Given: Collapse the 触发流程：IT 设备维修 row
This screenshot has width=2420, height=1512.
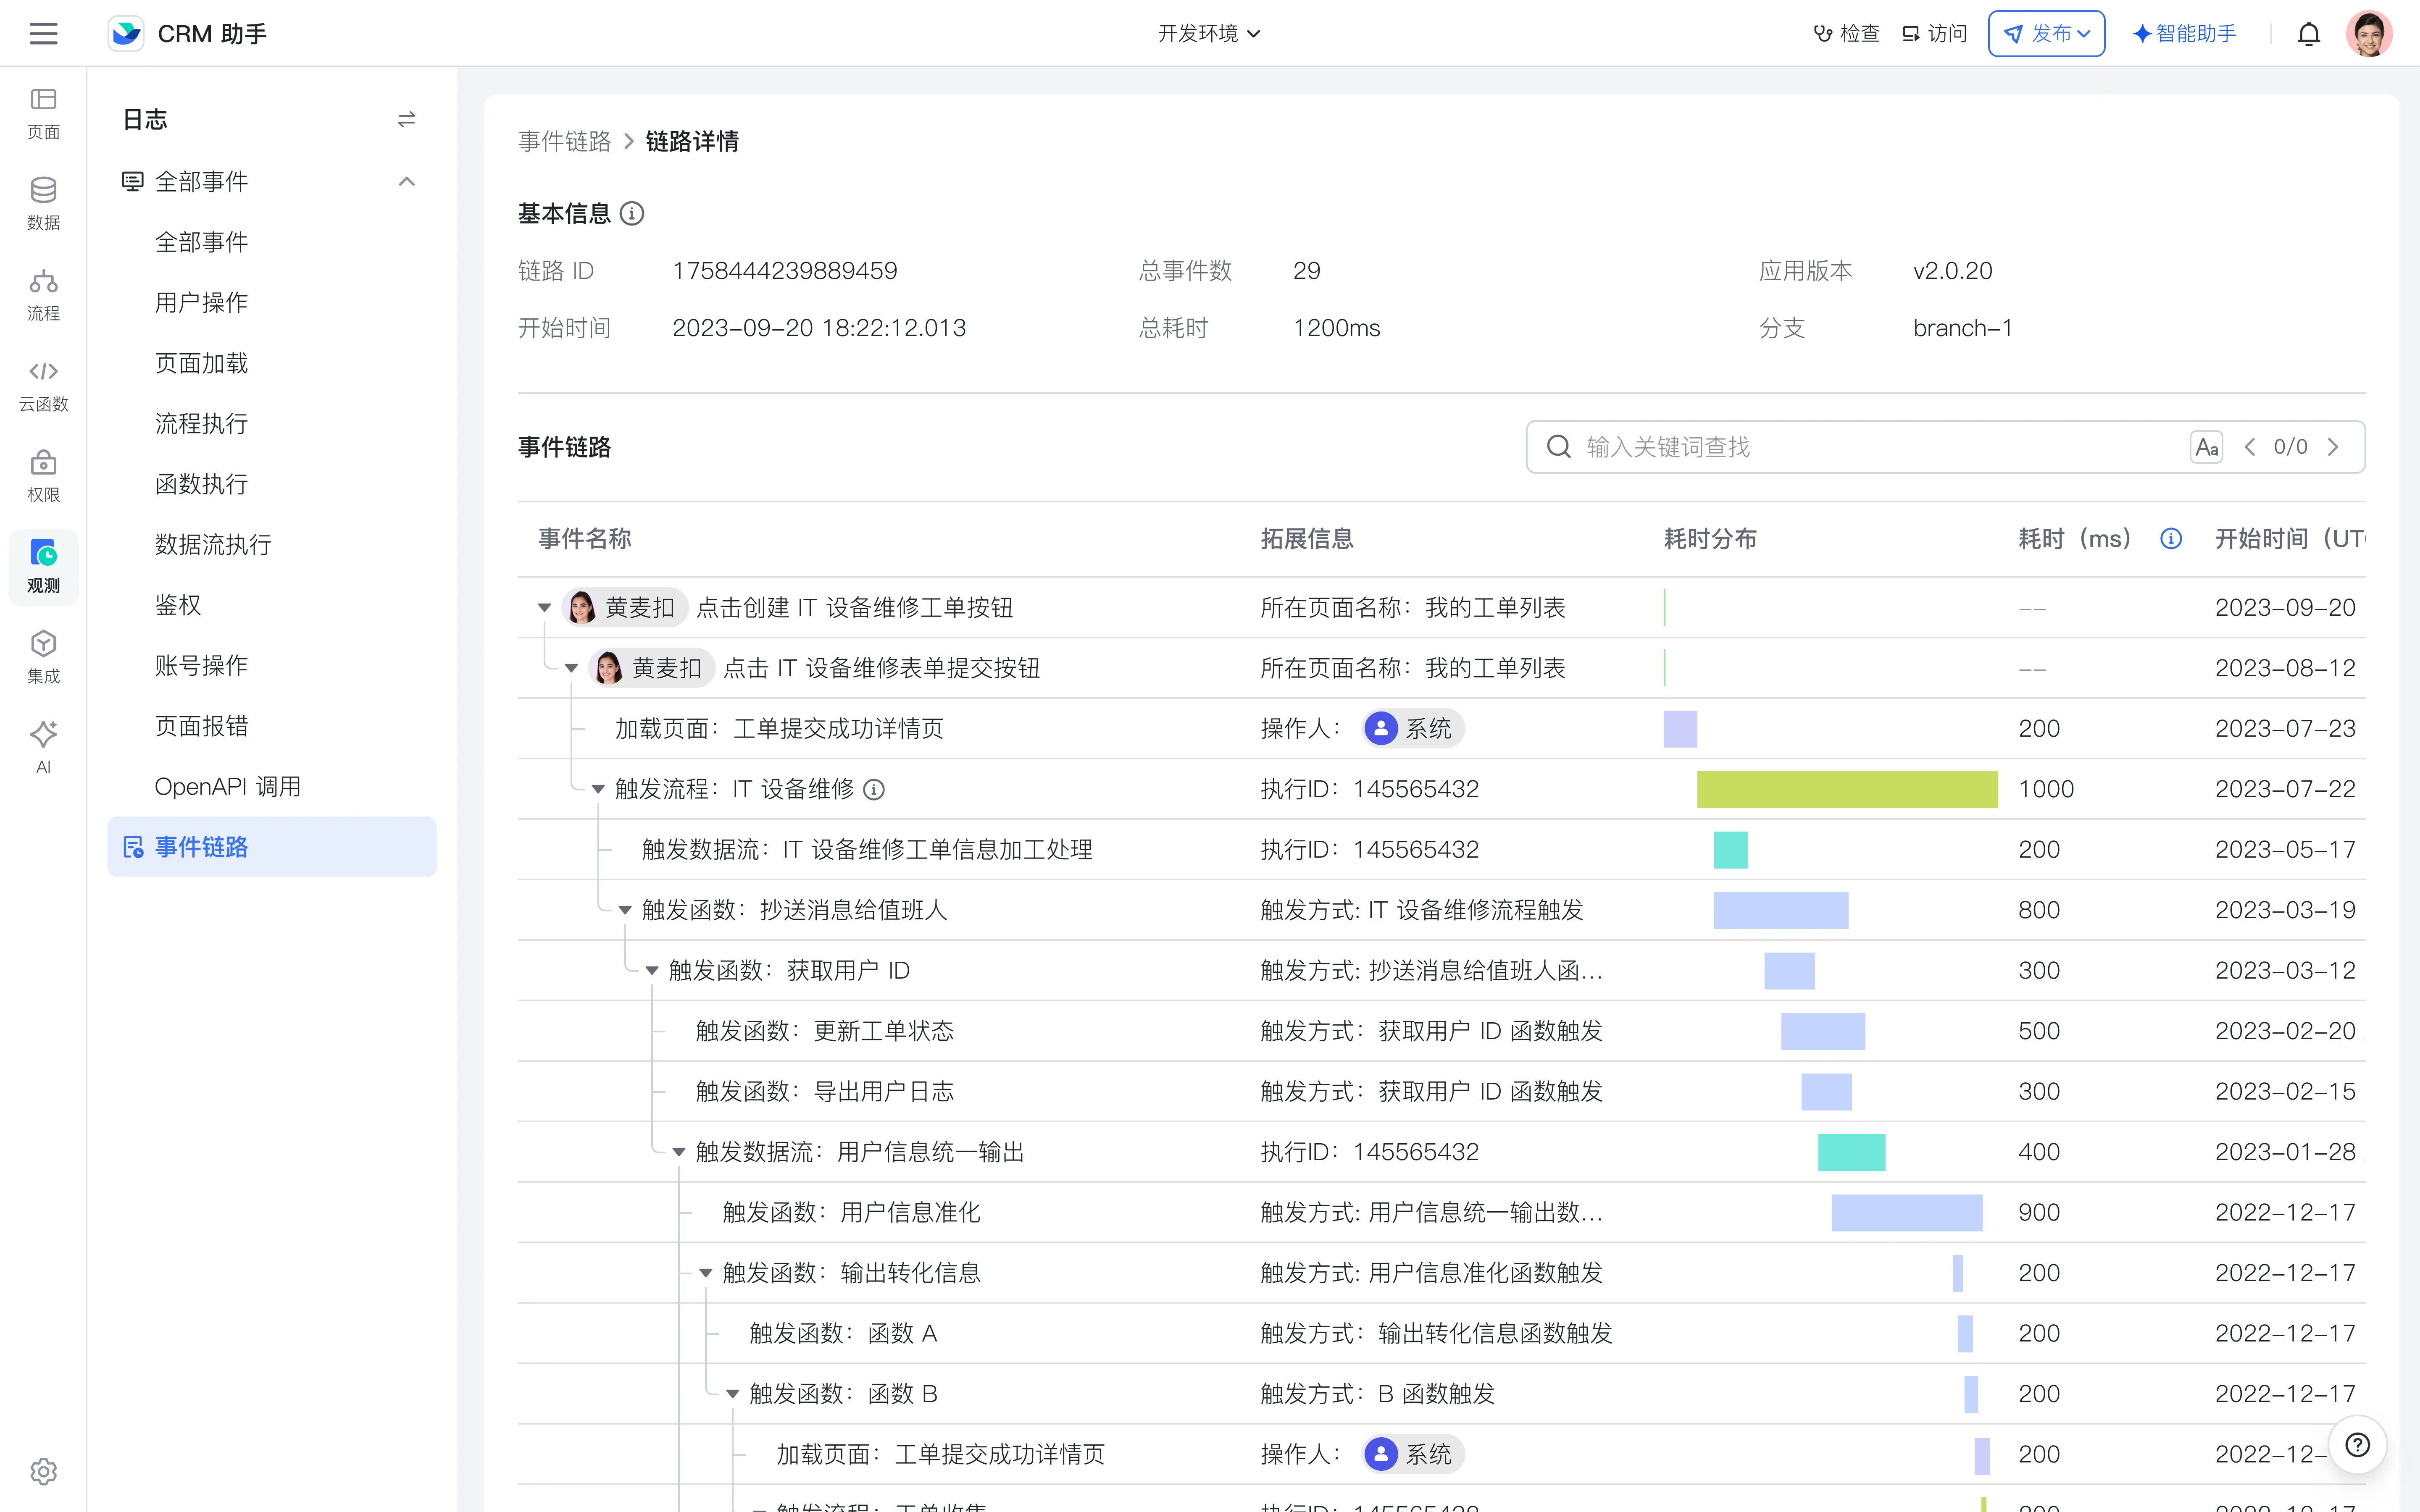Looking at the screenshot, I should click(x=598, y=790).
